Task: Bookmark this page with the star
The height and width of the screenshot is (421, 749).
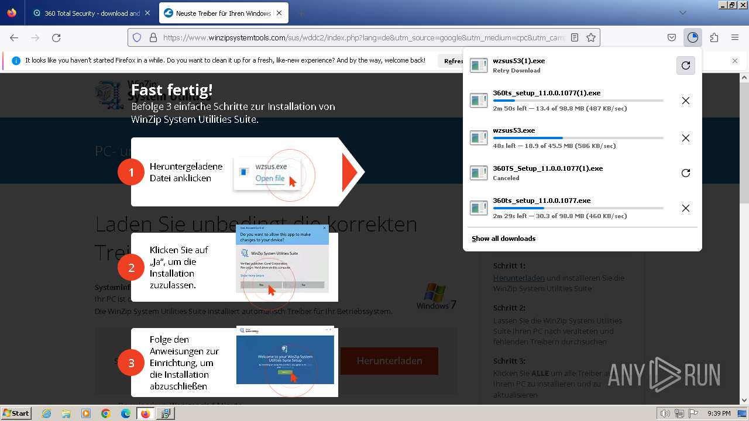Action: 591,37
